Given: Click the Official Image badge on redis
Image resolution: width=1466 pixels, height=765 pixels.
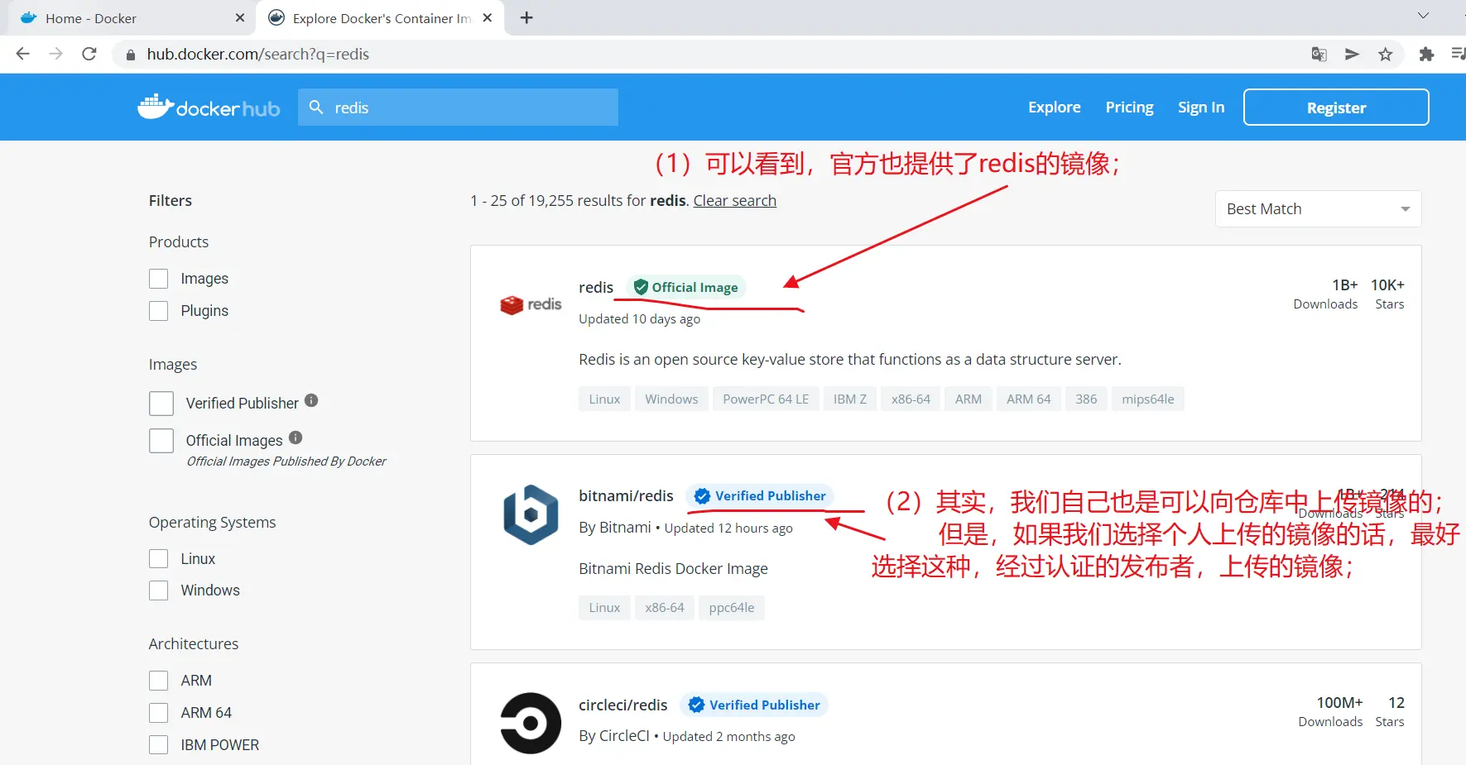Looking at the screenshot, I should 685,287.
